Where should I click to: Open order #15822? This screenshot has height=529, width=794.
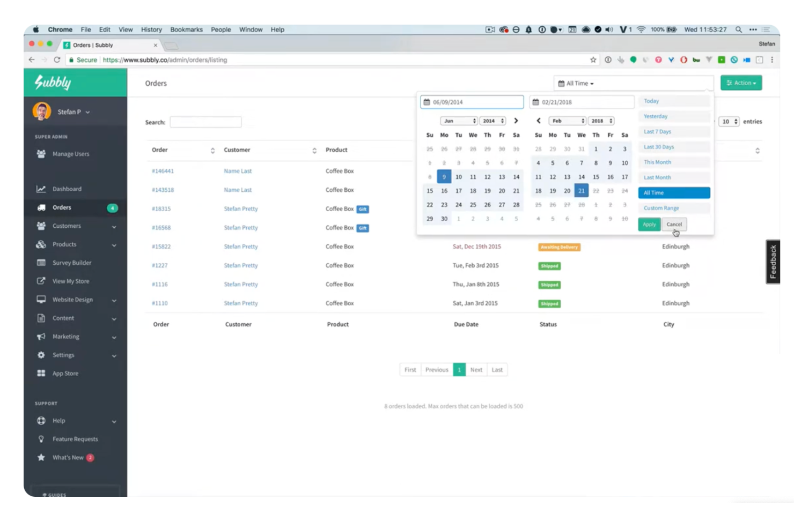pyautogui.click(x=162, y=247)
